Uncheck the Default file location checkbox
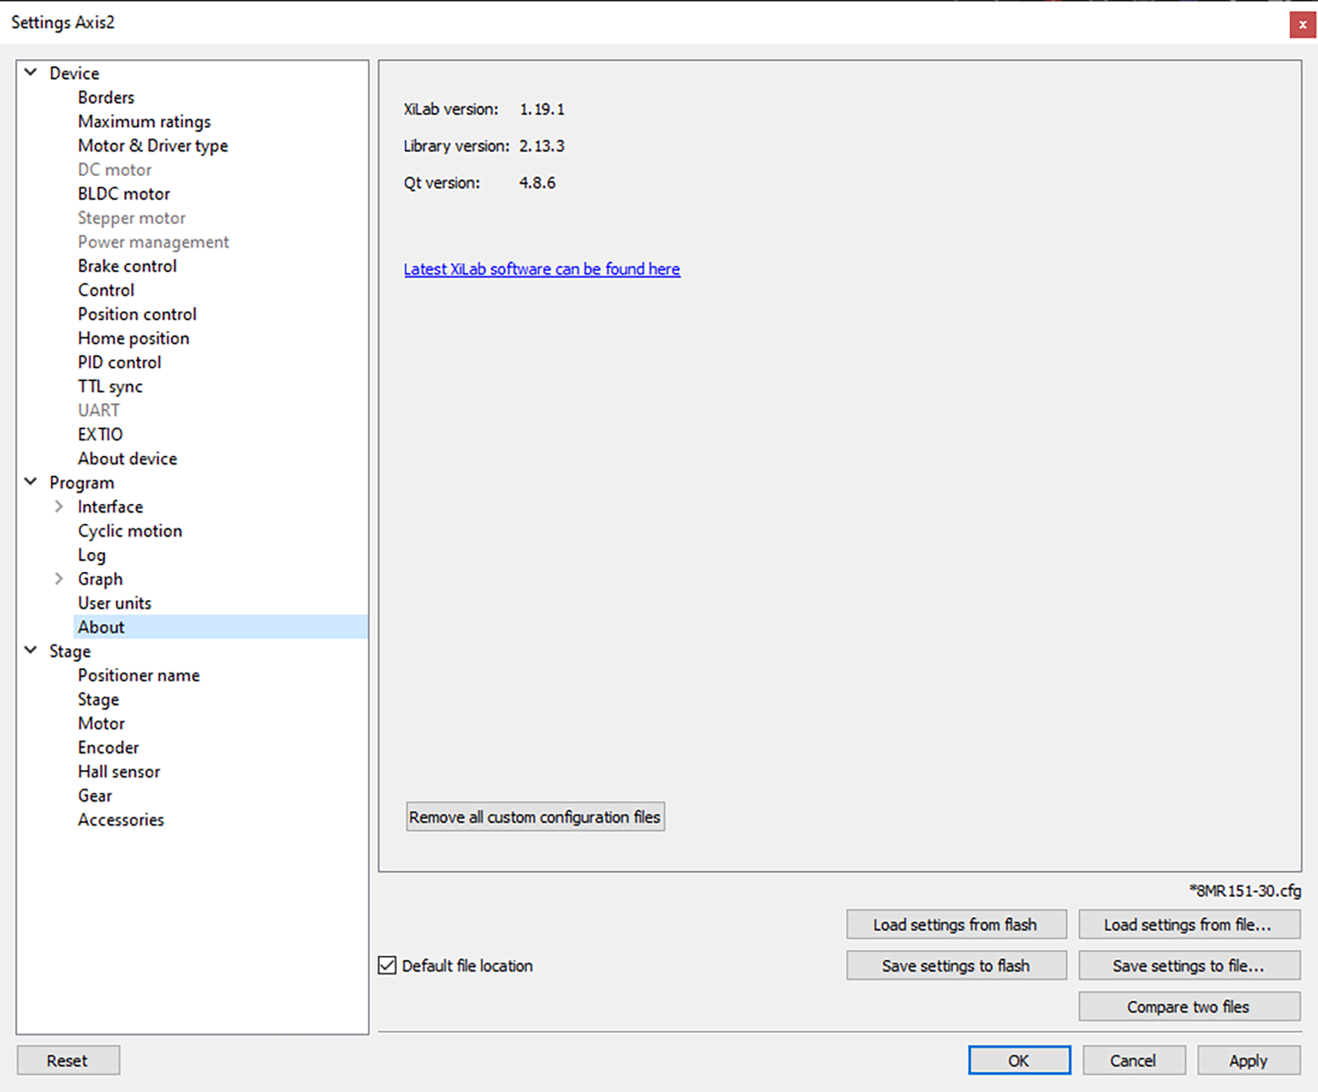This screenshot has height=1092, width=1318. 388,965
